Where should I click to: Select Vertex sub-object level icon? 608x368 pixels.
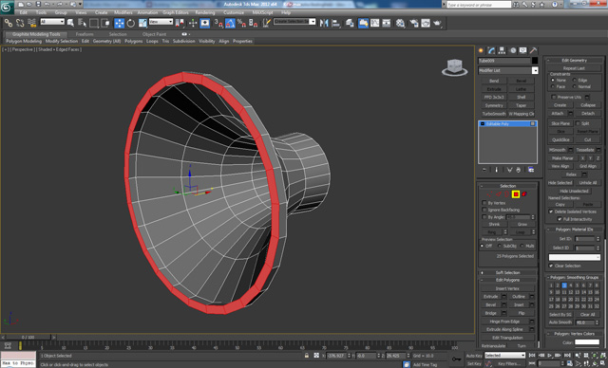(x=490, y=194)
